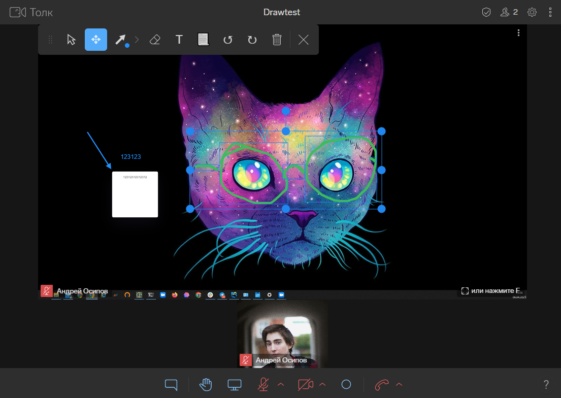The height and width of the screenshot is (398, 561).
Task: Turn on the camera
Action: pos(306,385)
